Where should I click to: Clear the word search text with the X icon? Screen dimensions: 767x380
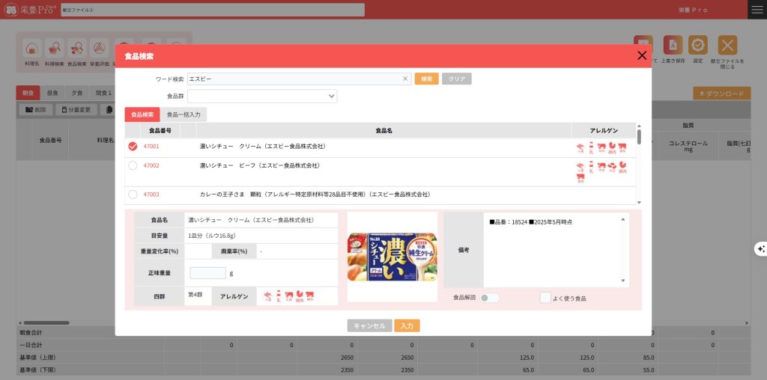tap(405, 79)
